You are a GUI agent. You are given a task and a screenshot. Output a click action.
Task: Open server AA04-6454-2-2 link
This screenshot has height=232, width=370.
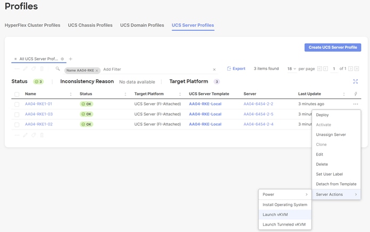click(x=258, y=104)
